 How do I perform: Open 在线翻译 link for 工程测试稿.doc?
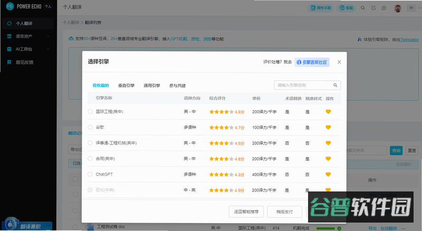(x=389, y=228)
